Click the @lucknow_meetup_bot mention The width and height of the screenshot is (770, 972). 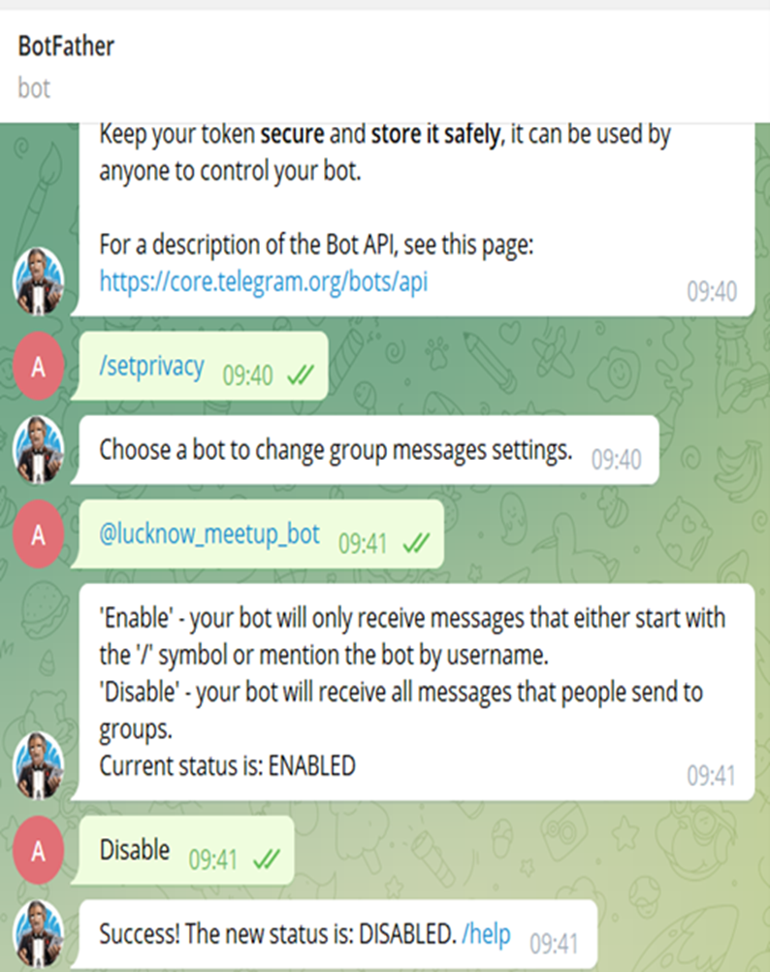click(209, 535)
